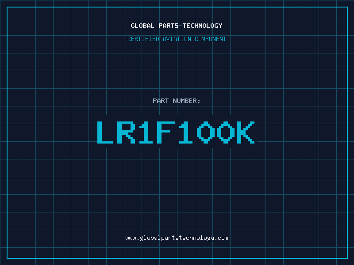The image size is (354, 265).
Task: Click the GLOBAL PARTS-TECHNOLOGY heading
Action: (177, 26)
